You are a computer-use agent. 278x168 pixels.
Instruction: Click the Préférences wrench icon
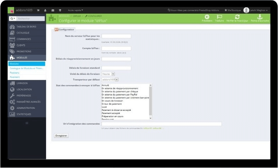click(x=12, y=96)
